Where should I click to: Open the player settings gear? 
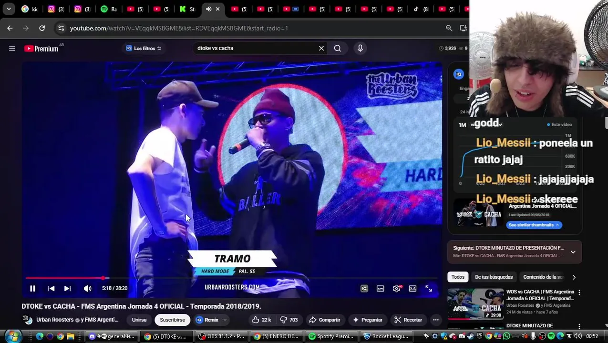[x=396, y=288]
